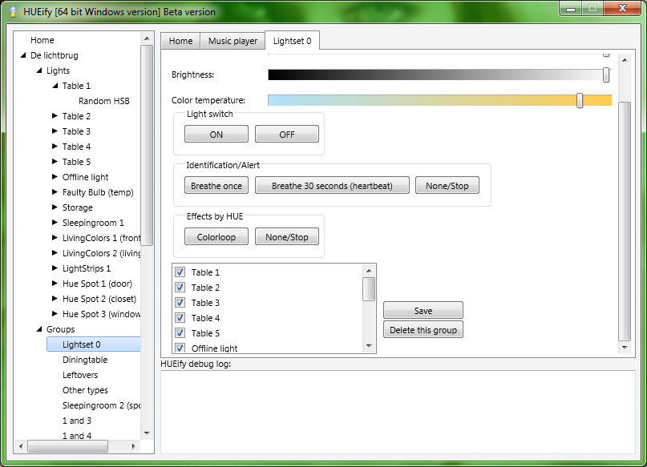Click the Lightset panel scroll up arrow
The image size is (647, 467).
point(625,60)
